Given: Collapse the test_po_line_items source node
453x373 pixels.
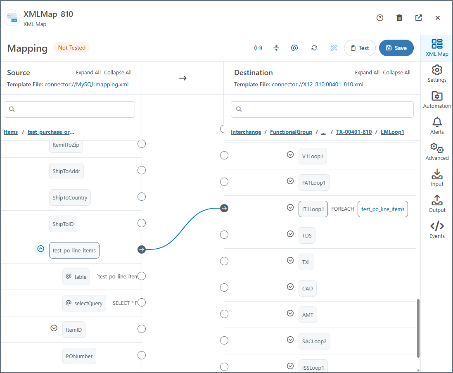Looking at the screenshot, I should pyautogui.click(x=40, y=249).
